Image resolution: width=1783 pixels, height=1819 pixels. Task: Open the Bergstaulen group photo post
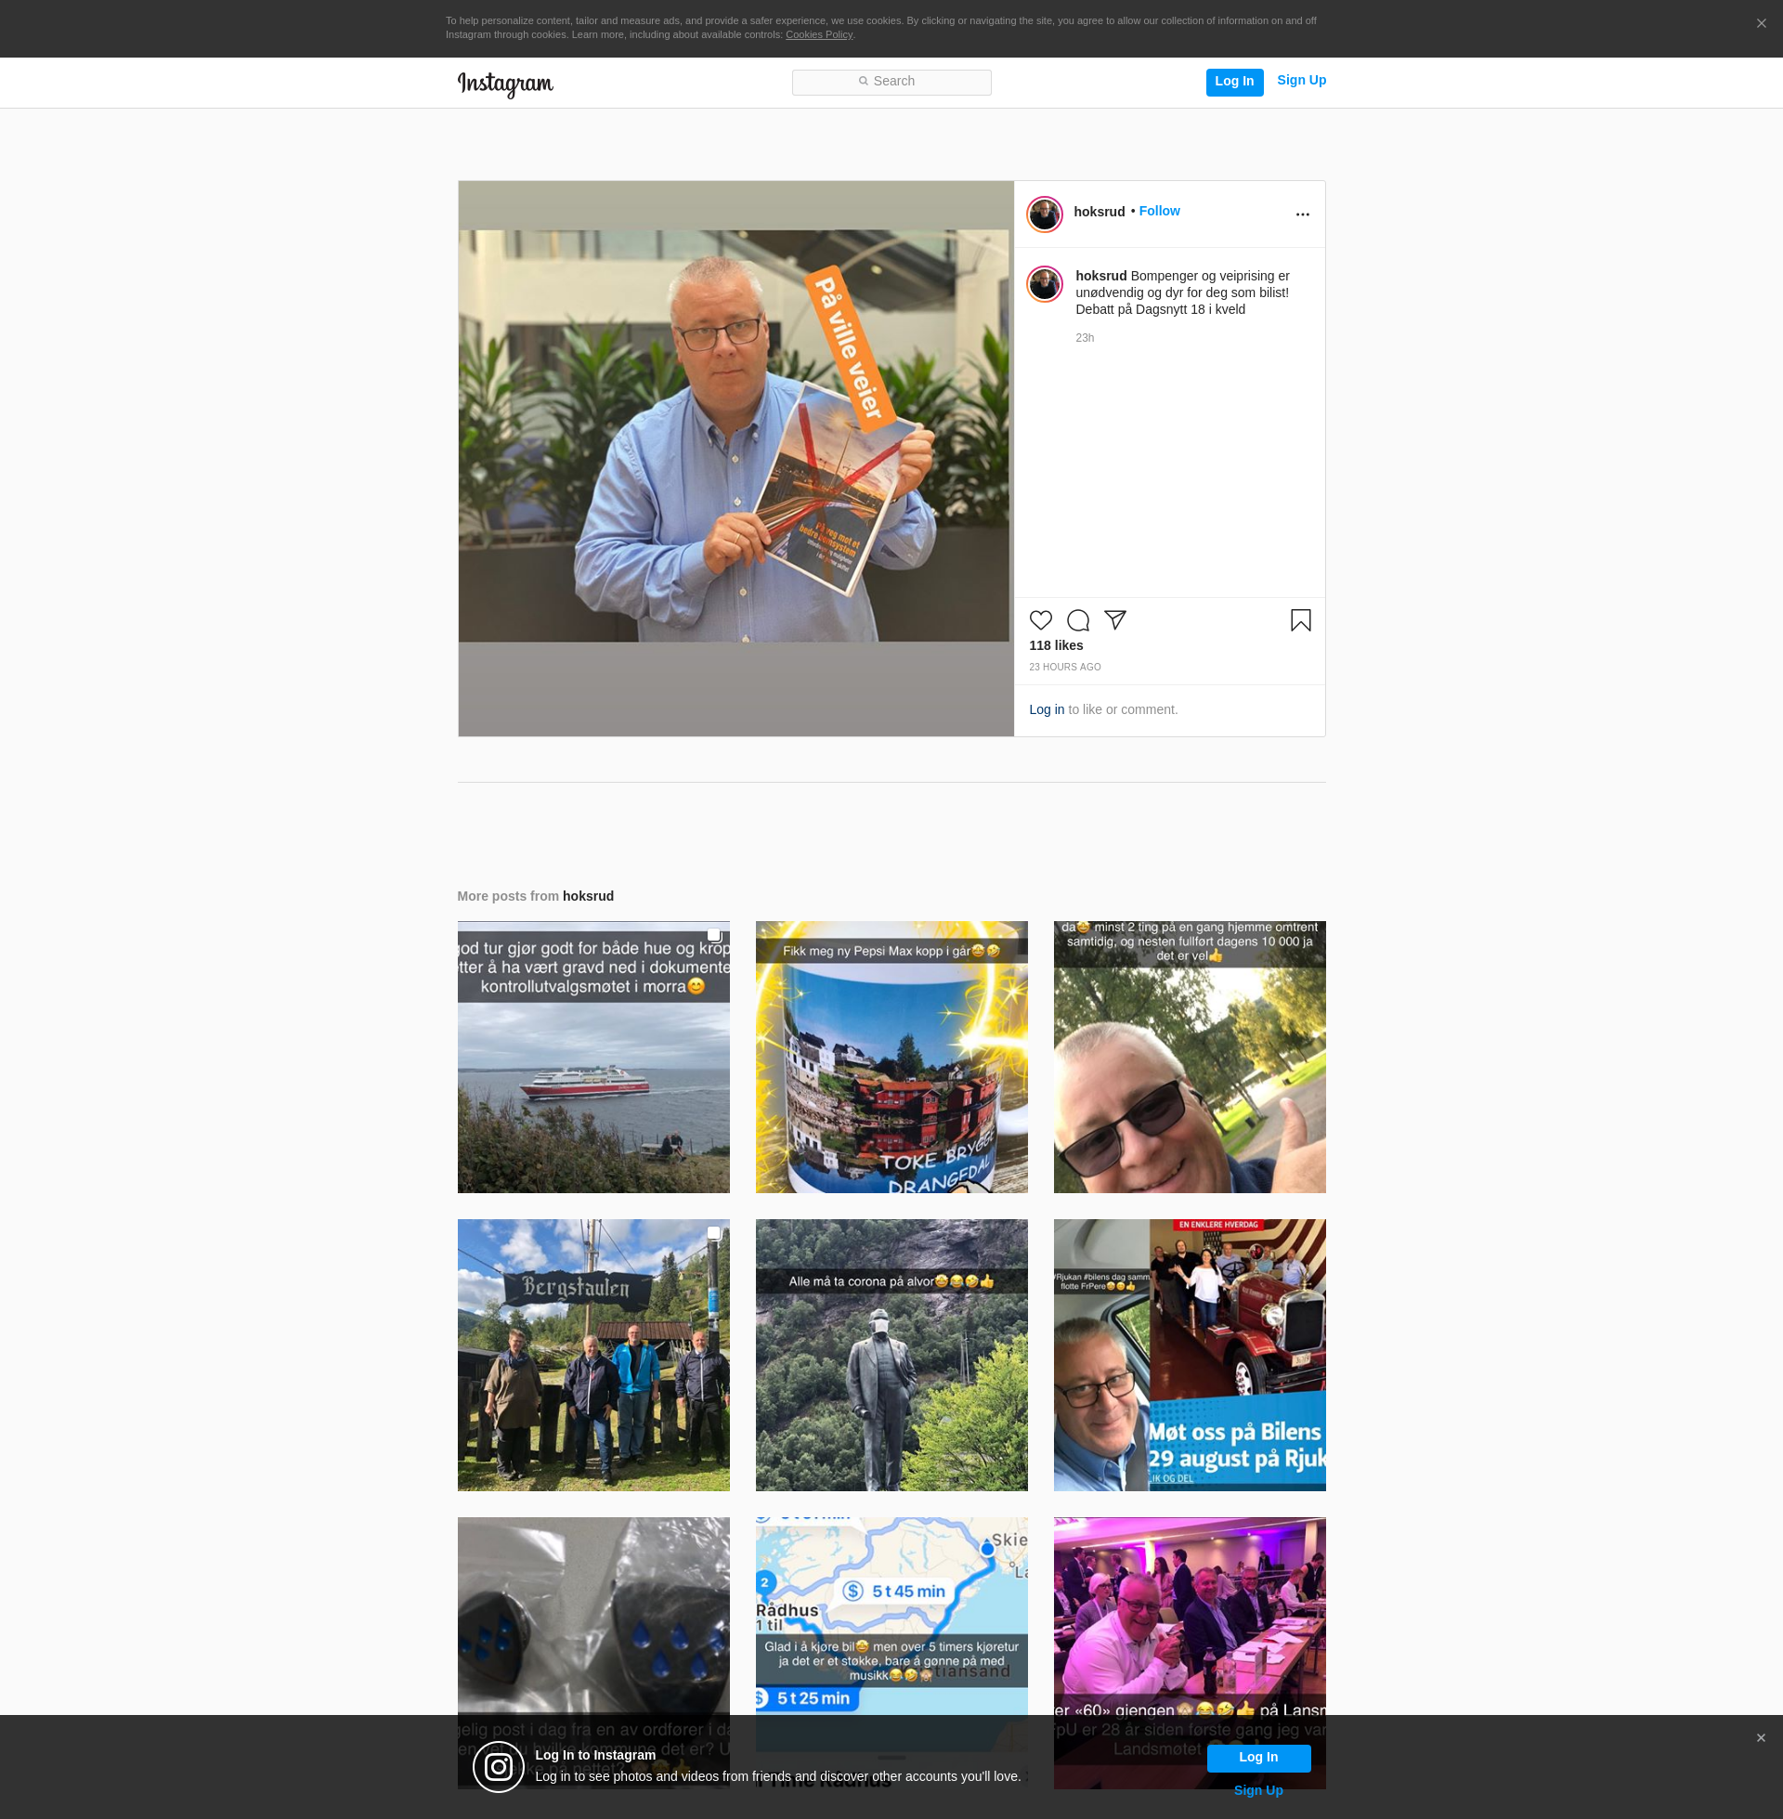pos(592,1355)
